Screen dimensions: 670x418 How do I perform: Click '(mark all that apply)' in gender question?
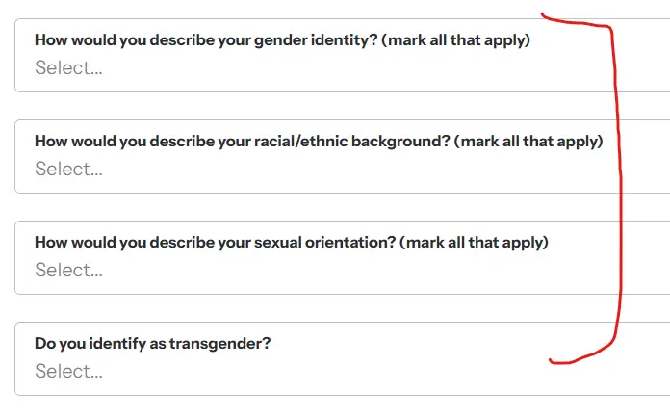coord(455,40)
